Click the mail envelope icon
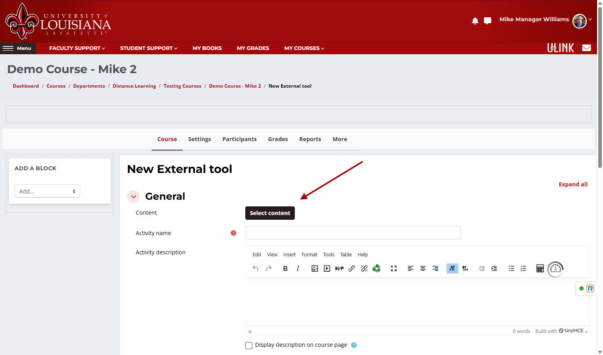 [586, 48]
